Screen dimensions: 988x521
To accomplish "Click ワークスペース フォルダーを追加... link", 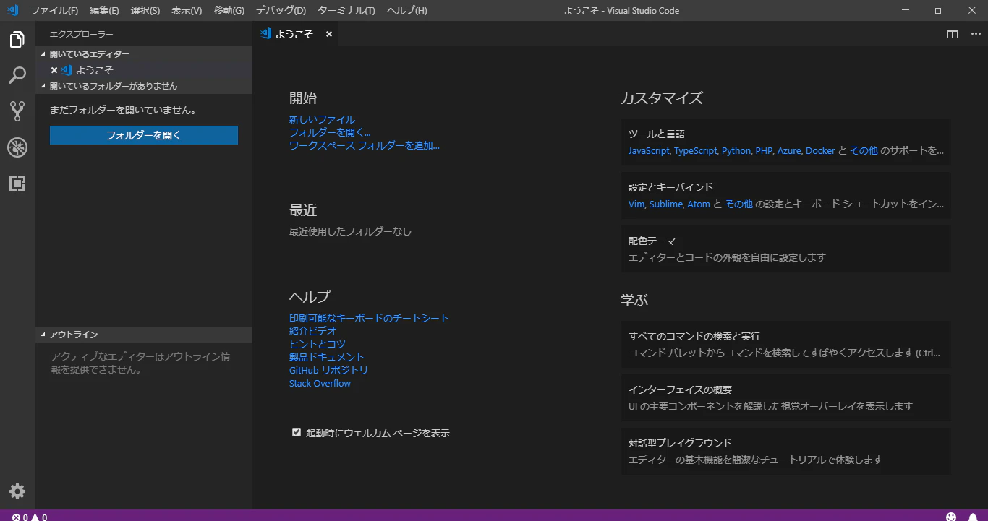I will click(x=365, y=145).
